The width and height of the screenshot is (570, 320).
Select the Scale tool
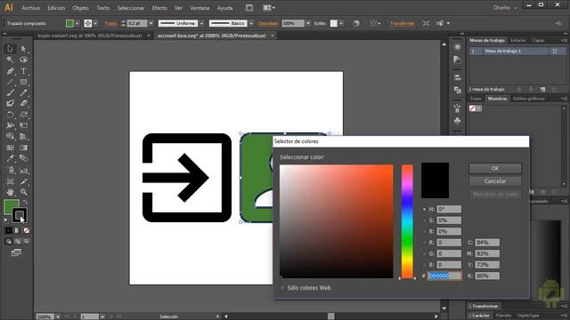click(x=24, y=115)
